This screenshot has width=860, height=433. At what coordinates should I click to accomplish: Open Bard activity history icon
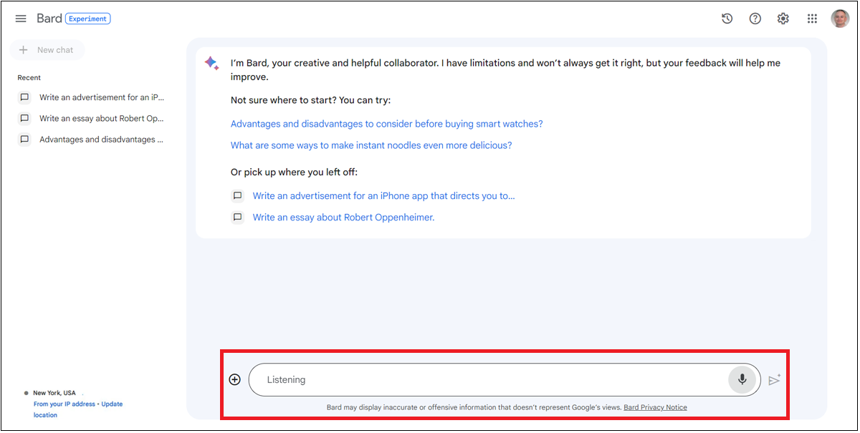pyautogui.click(x=727, y=19)
